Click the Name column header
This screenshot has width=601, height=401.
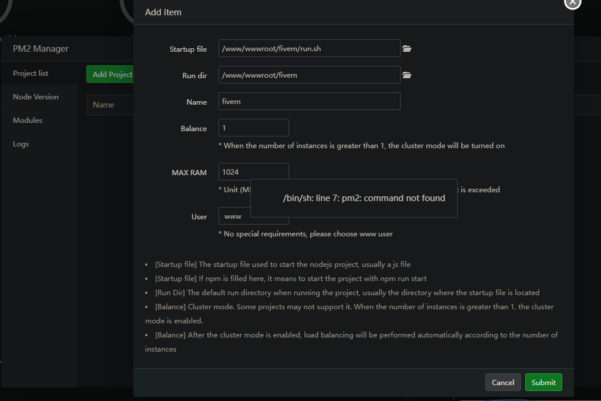[x=103, y=105]
